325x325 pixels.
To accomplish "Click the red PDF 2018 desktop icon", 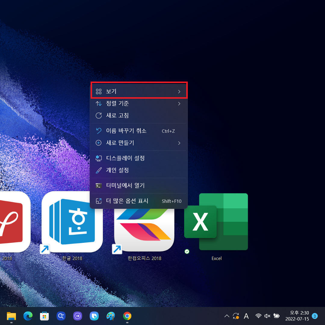I will pos(14,222).
